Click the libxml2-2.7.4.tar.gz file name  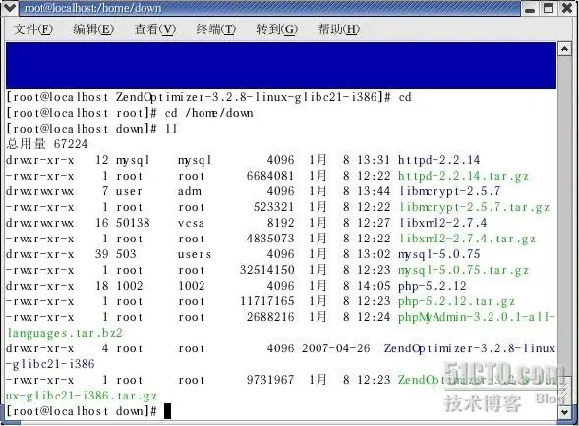point(467,239)
